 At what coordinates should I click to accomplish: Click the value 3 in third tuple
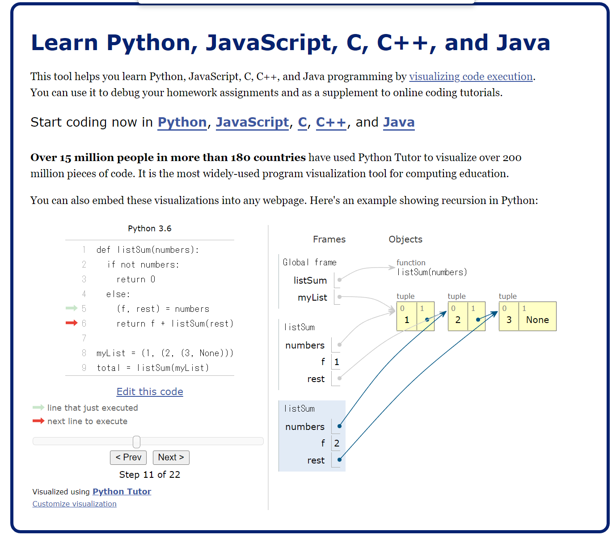pyautogui.click(x=509, y=320)
